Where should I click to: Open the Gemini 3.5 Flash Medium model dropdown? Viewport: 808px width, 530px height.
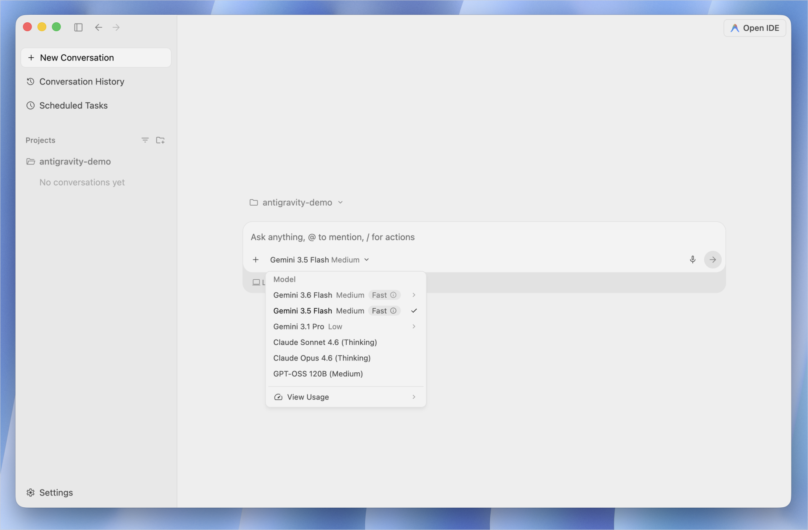coord(319,260)
